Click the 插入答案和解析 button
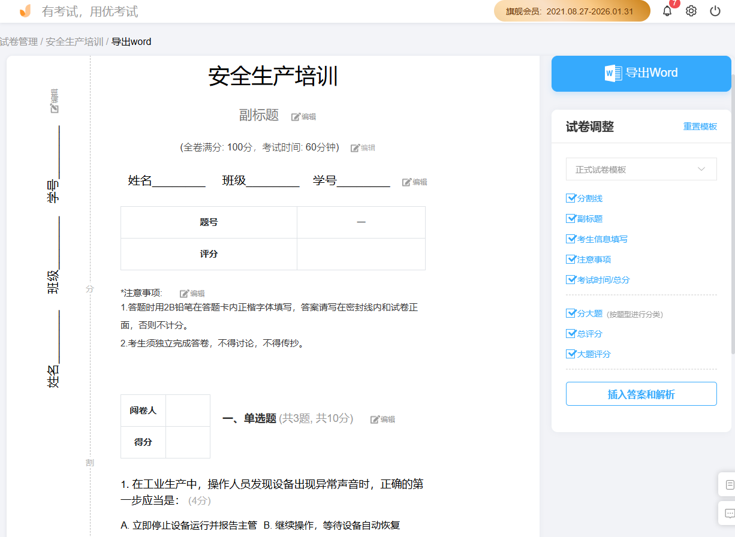Screen dimensions: 735x537 [x=641, y=394]
